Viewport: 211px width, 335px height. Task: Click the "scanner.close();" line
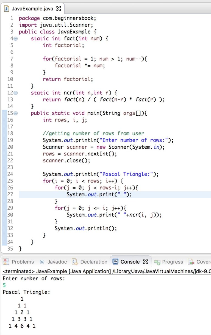click(x=66, y=160)
